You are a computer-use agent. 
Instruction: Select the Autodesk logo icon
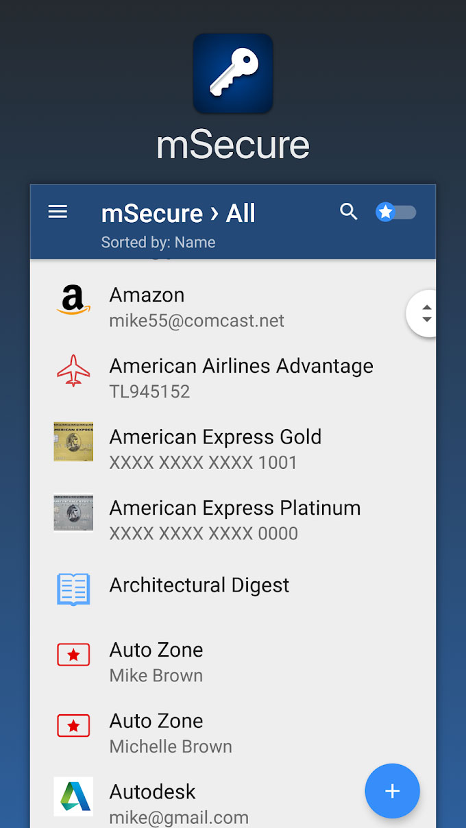tap(73, 796)
